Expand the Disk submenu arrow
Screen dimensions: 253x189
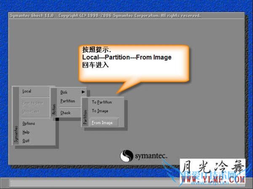[83, 92]
